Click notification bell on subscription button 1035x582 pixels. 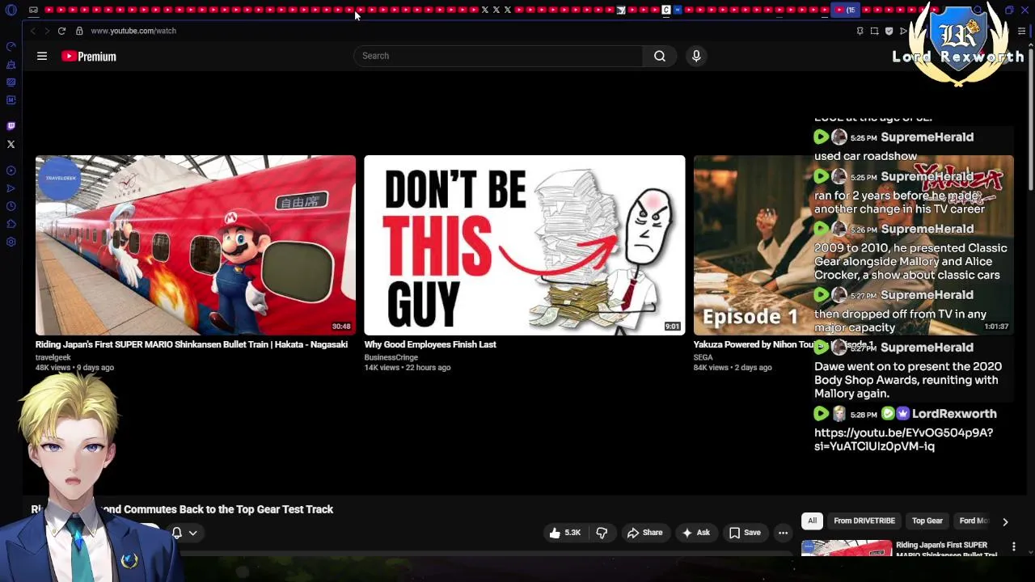coord(176,533)
